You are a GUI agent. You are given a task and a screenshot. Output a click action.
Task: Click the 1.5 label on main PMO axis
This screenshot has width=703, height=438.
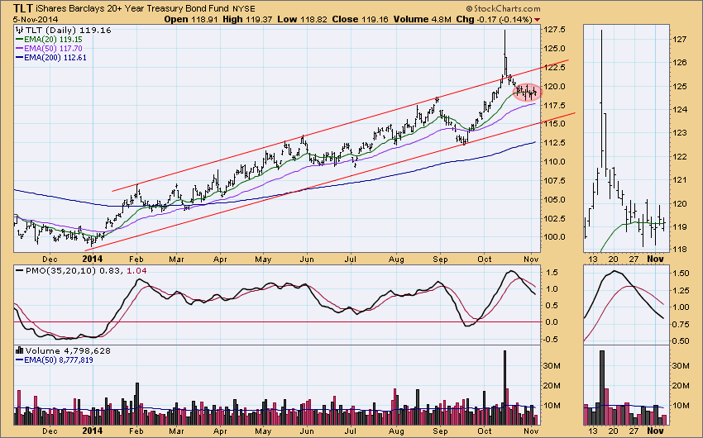(x=552, y=272)
